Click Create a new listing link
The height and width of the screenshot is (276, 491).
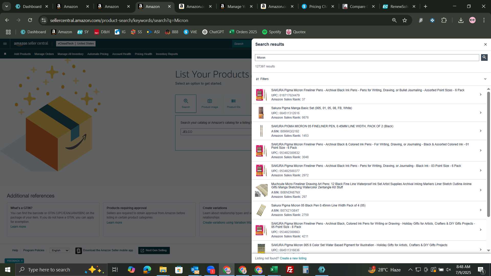tap(293, 258)
